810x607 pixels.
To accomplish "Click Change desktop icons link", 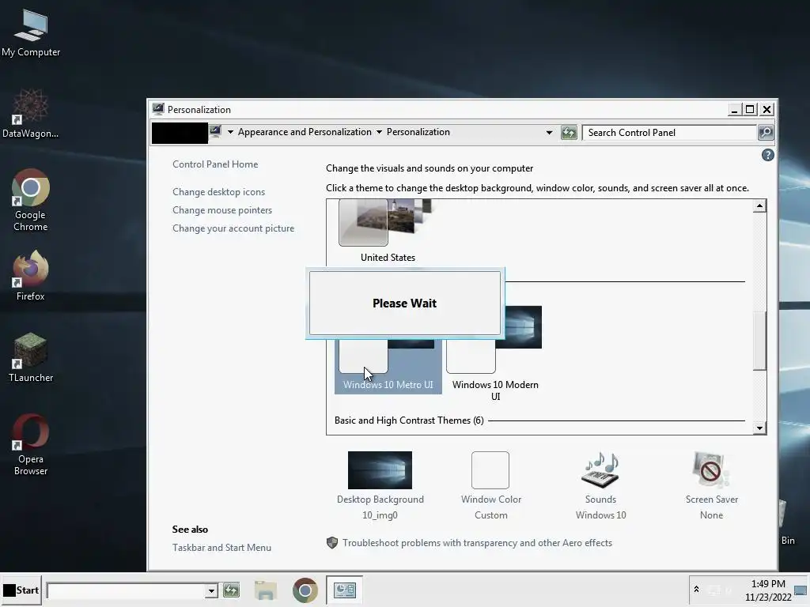I will 218,191.
